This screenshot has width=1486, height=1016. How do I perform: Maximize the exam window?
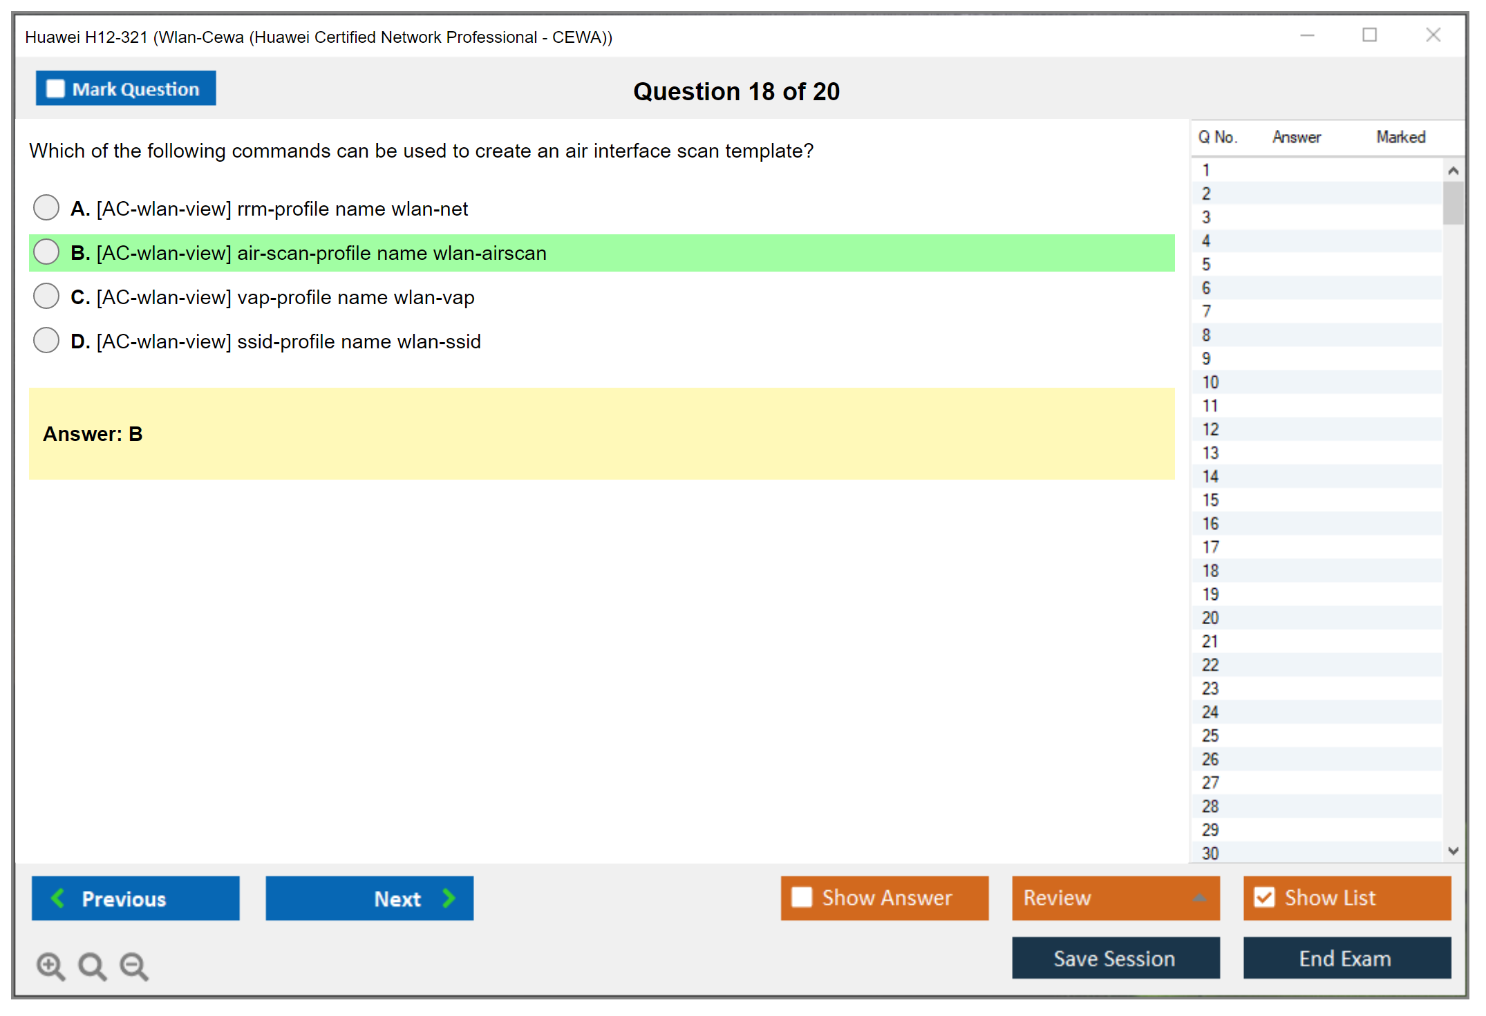coord(1369,35)
